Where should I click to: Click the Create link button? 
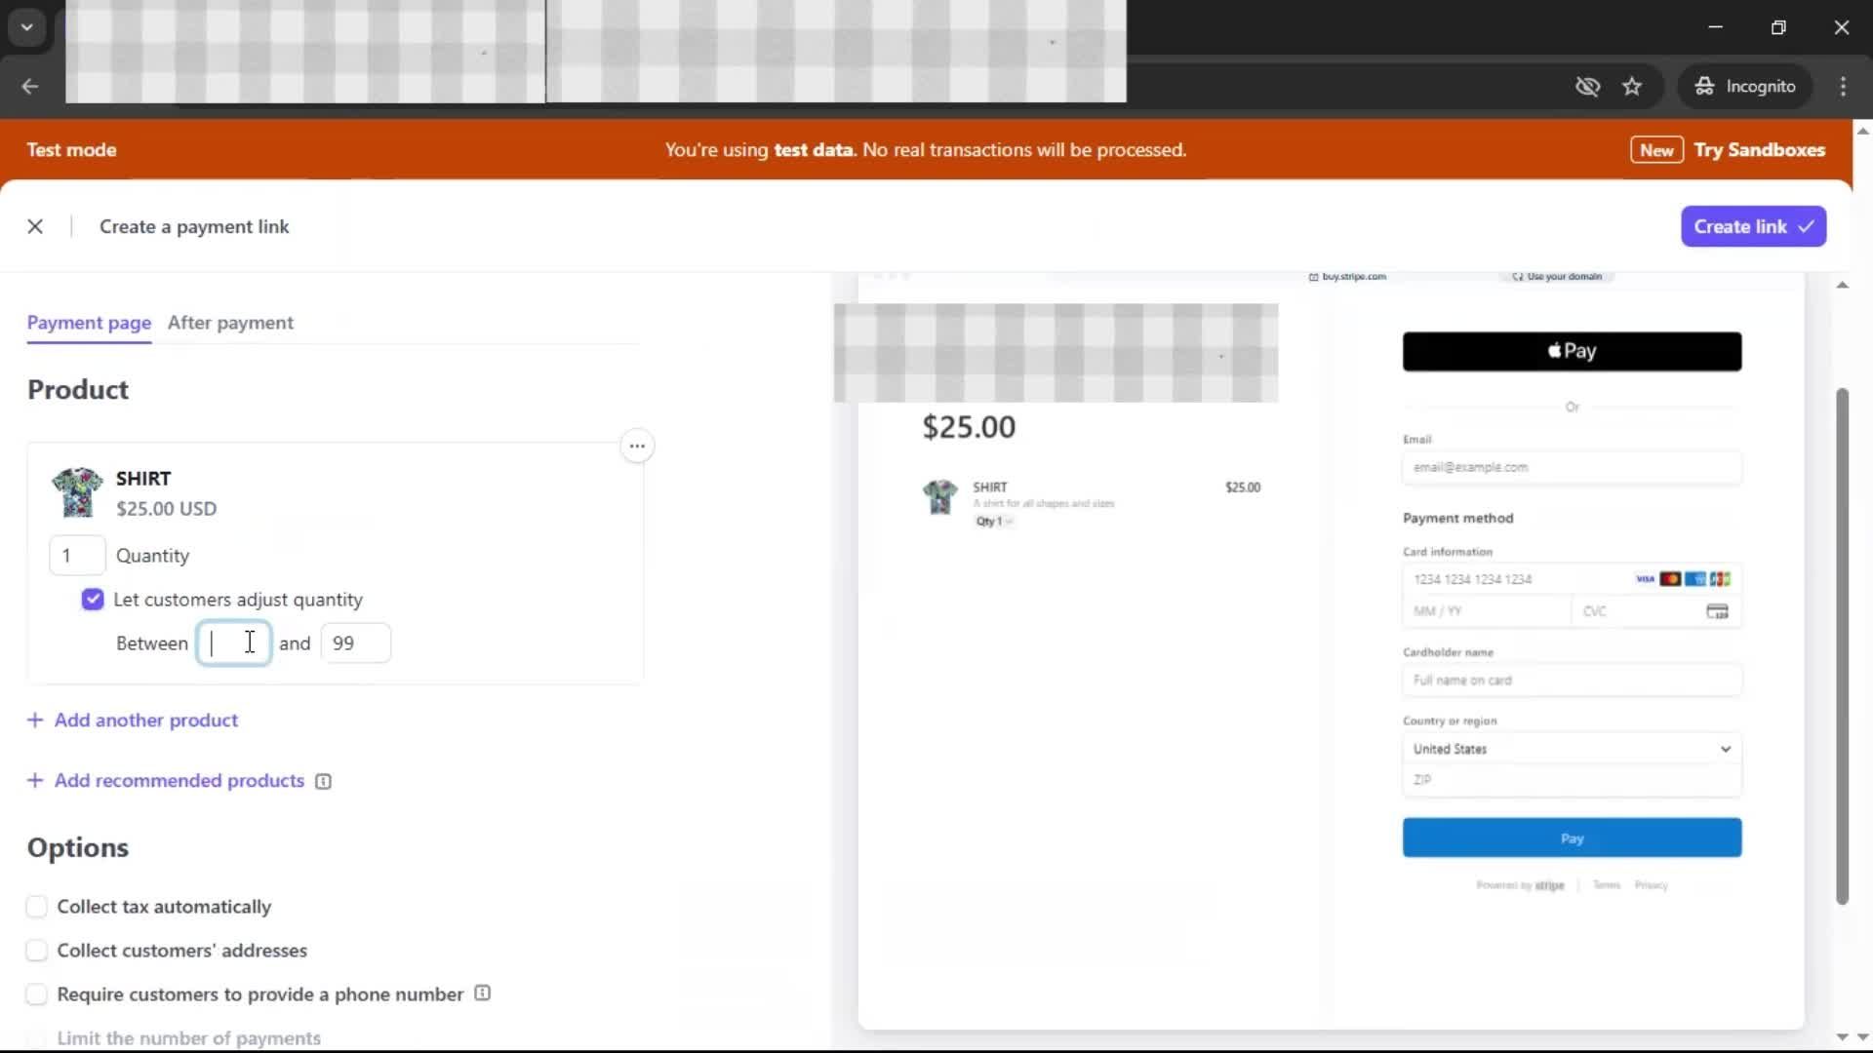coord(1753,226)
